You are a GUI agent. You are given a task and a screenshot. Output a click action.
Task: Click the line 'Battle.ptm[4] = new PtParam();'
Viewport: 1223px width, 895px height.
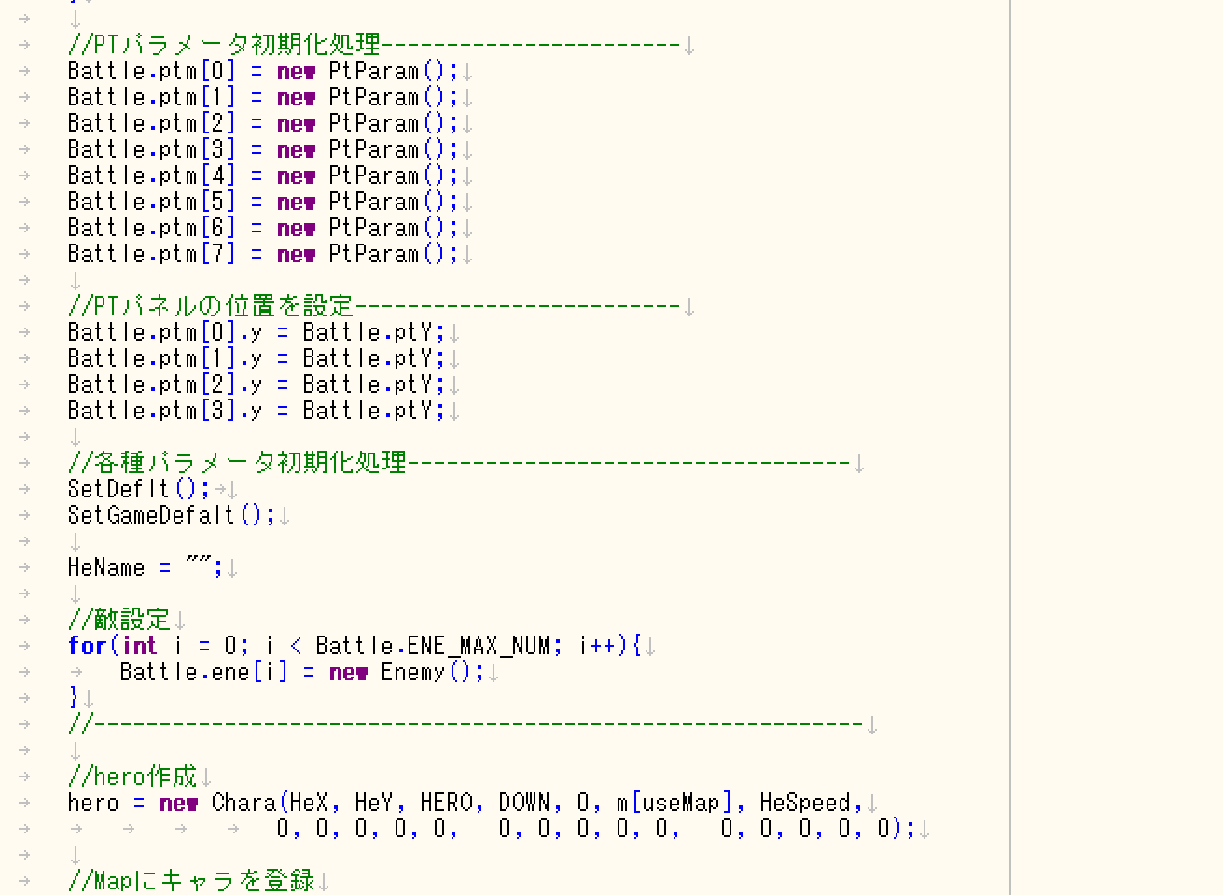click(x=263, y=175)
